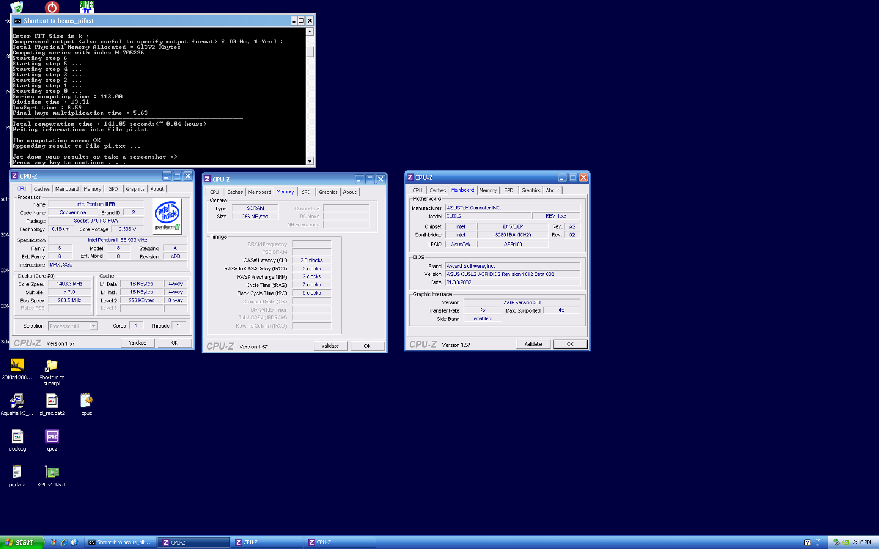
Task: Switch to CPU tab in Memory-tab CPU-Z window
Action: (x=214, y=192)
